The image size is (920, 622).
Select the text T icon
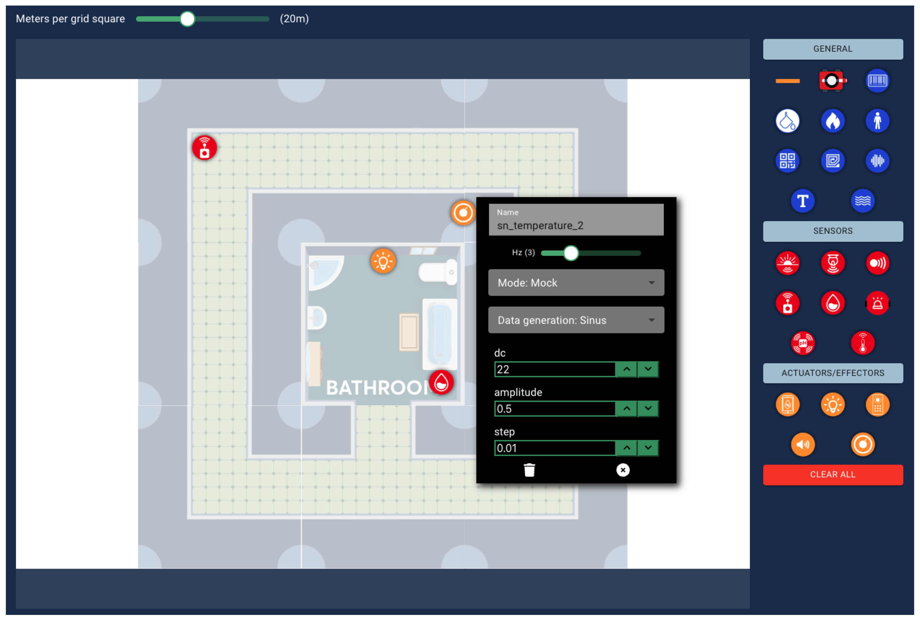pyautogui.click(x=802, y=201)
